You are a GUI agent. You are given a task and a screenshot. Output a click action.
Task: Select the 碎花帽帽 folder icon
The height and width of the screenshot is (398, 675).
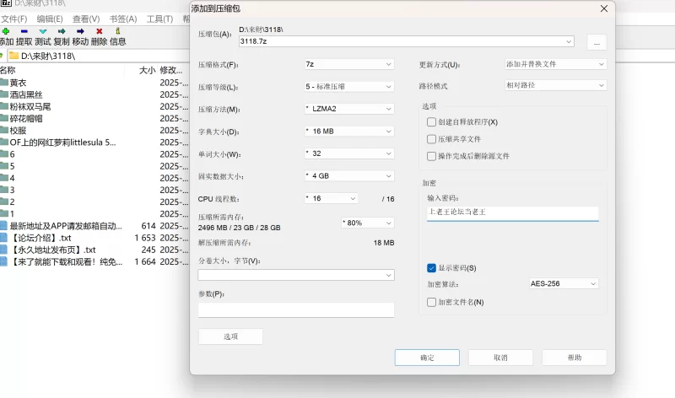point(4,118)
